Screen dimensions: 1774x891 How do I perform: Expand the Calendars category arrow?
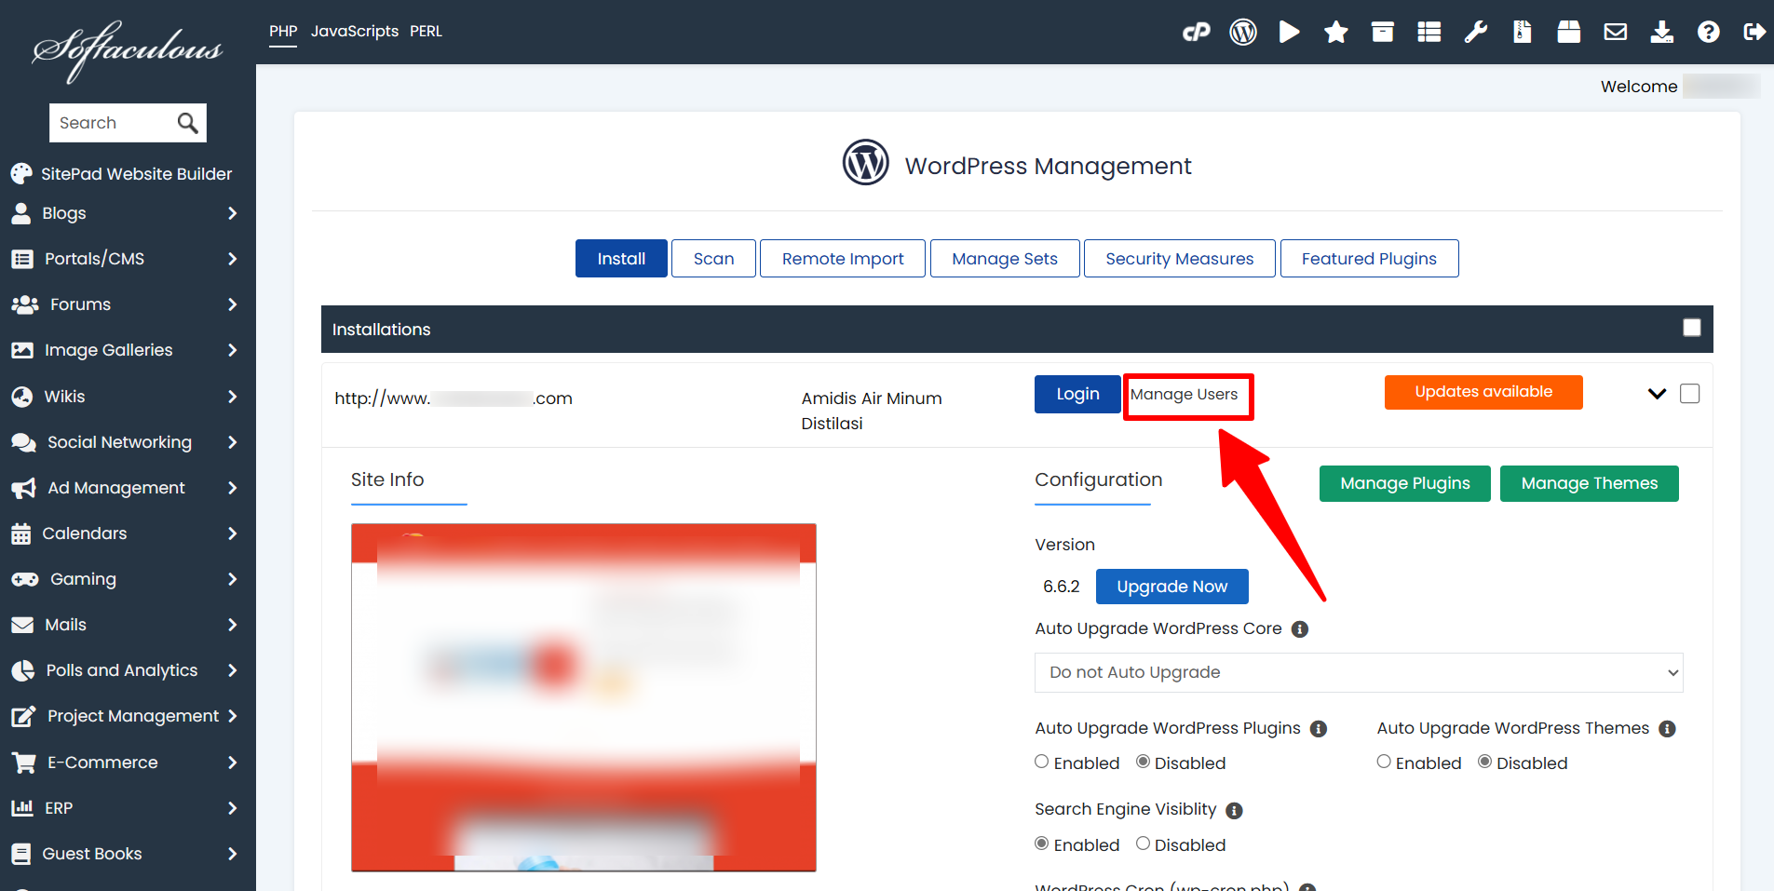tap(232, 533)
